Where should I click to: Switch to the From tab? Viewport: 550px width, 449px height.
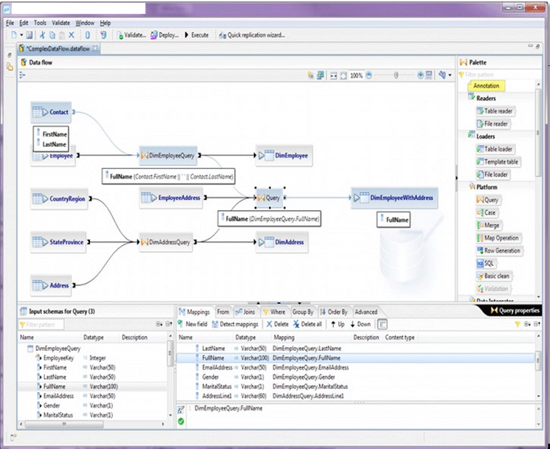coord(223,312)
